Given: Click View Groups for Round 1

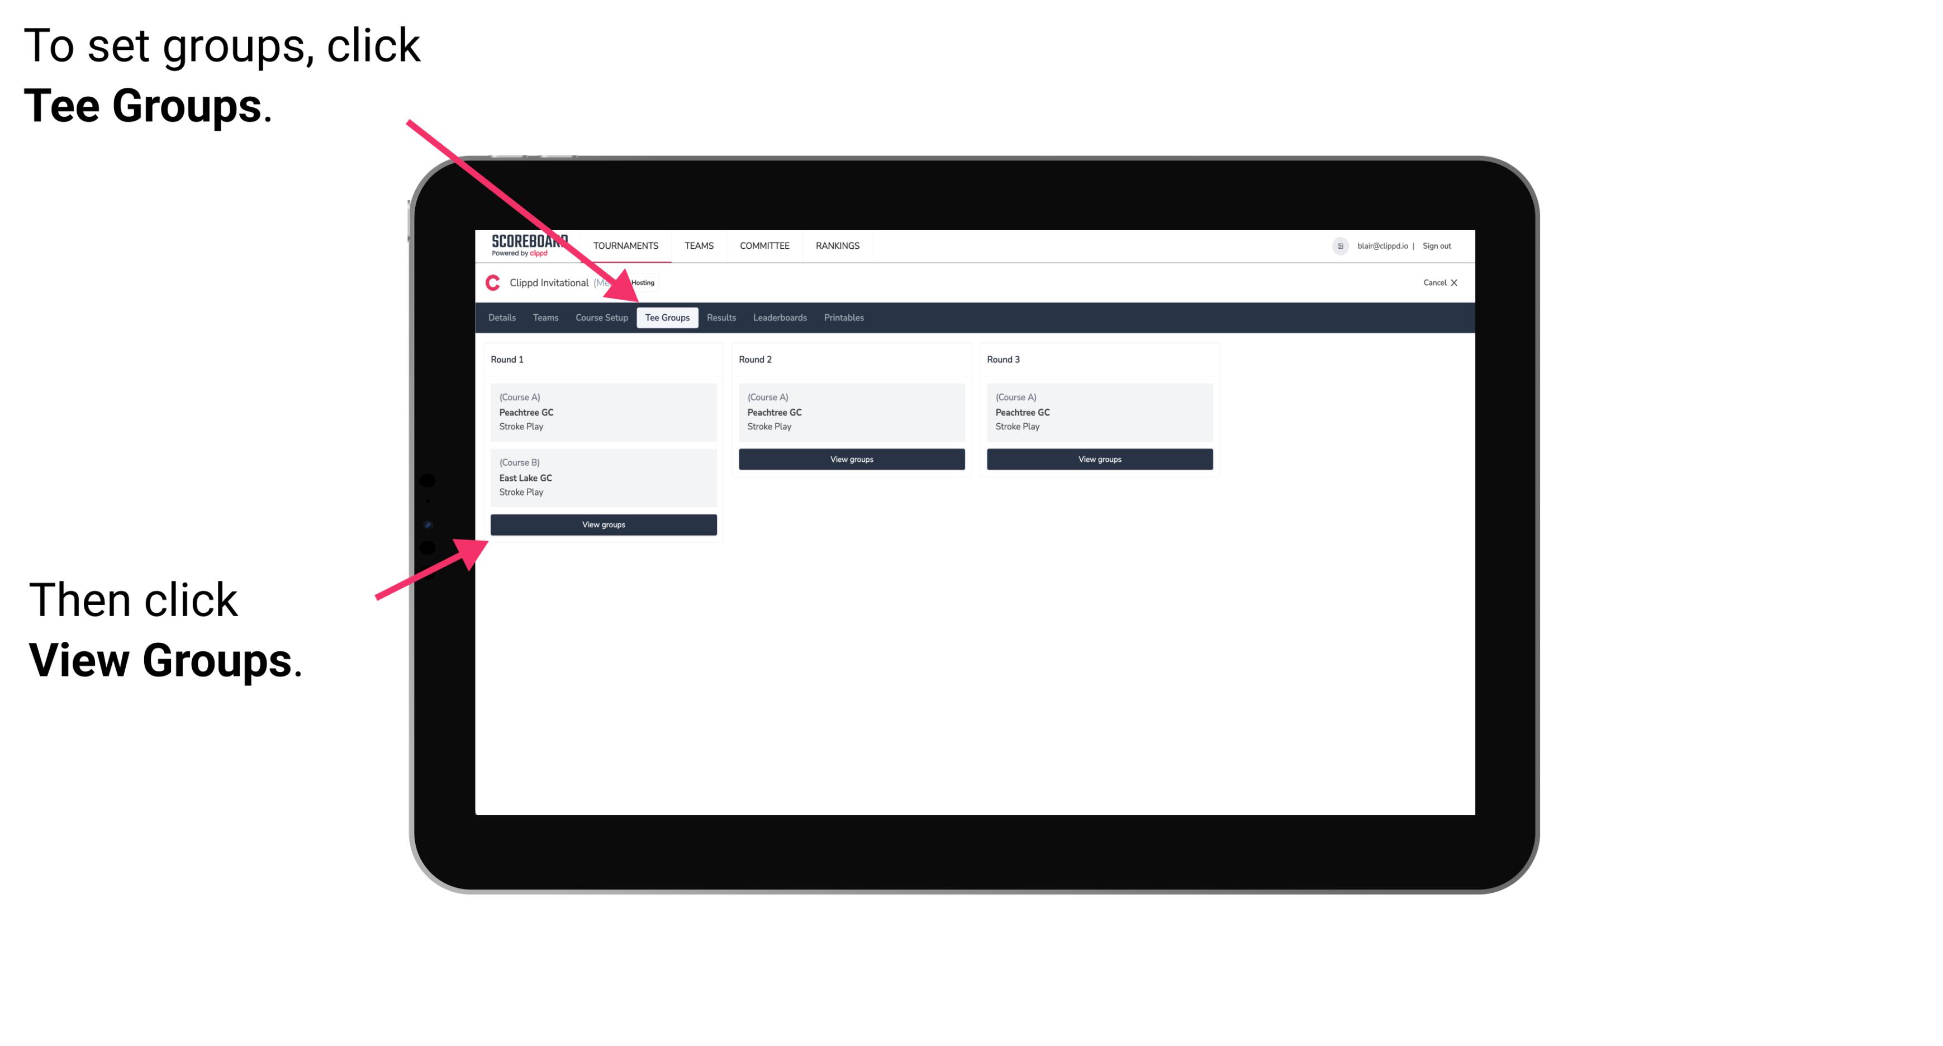Looking at the screenshot, I should pos(604,524).
